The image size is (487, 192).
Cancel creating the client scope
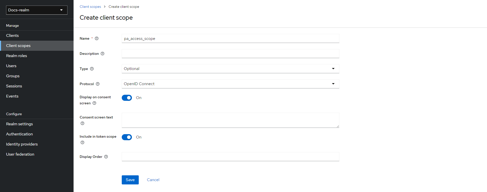pos(153,180)
